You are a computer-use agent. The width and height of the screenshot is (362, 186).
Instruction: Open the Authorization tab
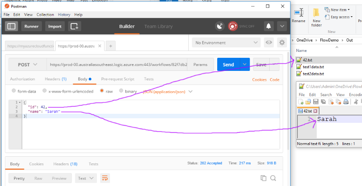tap(22, 79)
